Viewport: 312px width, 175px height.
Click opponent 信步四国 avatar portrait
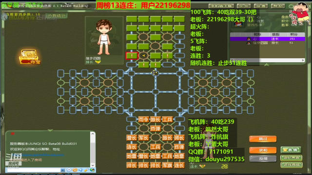pyautogui.click(x=104, y=37)
